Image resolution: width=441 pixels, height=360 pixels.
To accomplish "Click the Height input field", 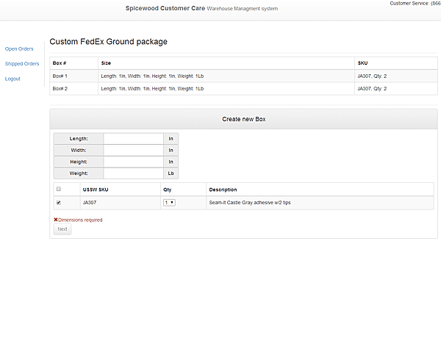I will (133, 162).
